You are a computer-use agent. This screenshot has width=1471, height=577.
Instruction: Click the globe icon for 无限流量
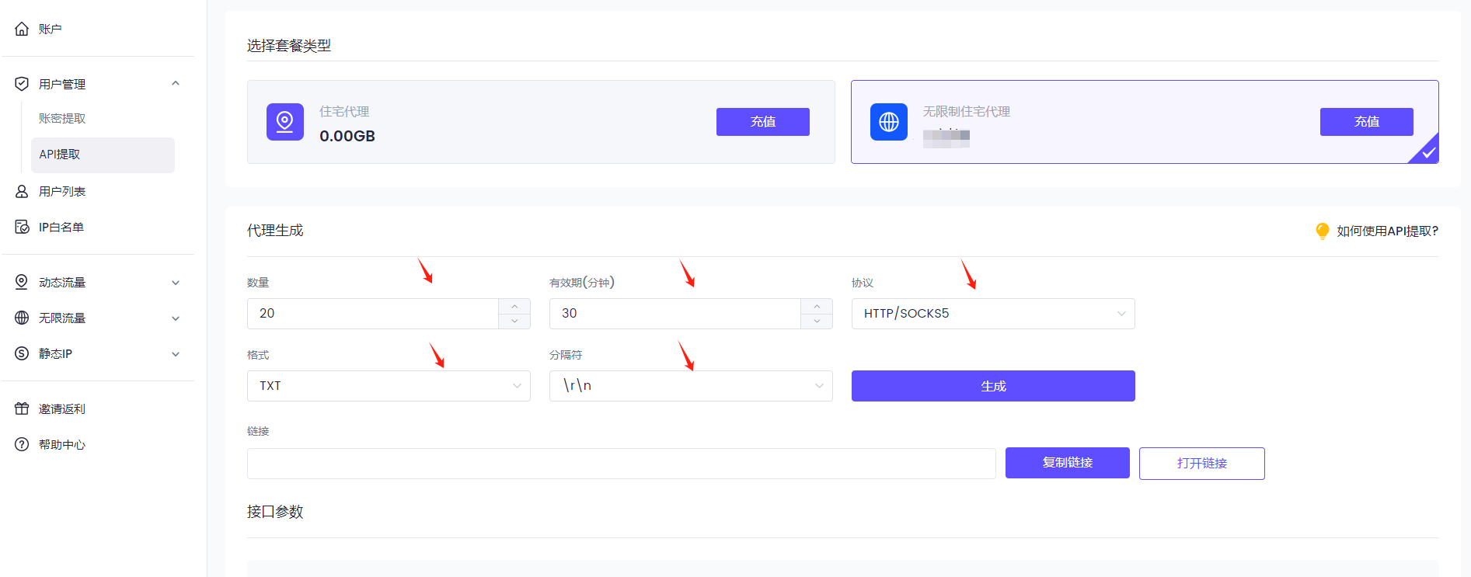click(x=22, y=318)
